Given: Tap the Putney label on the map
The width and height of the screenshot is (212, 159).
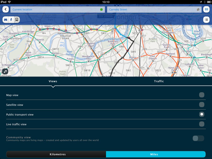Looking at the screenshot, I should [70, 59].
